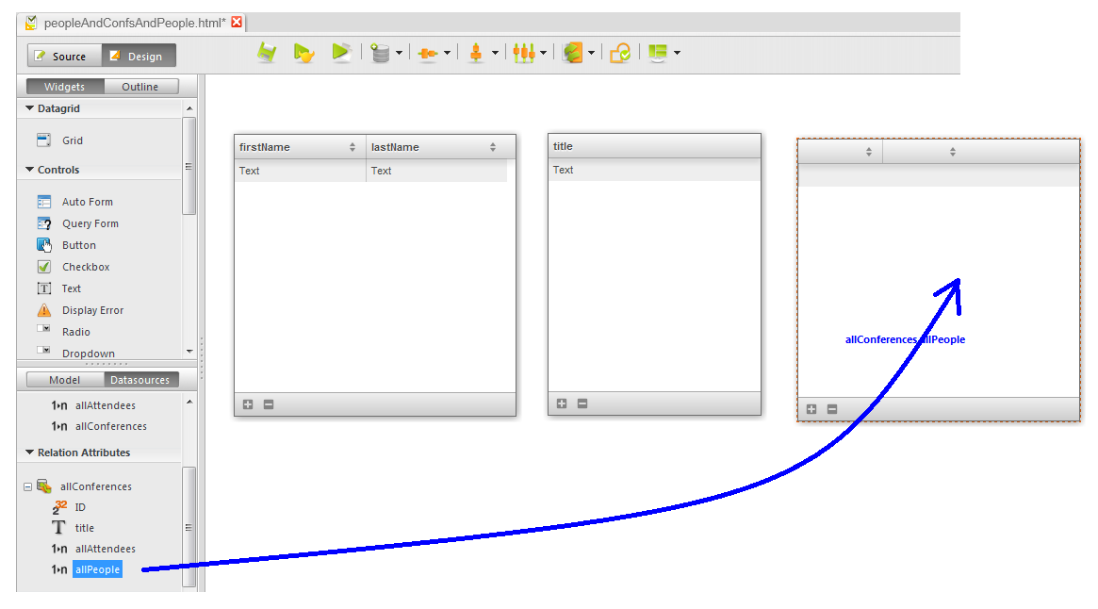
Task: Sort by lastName column arrows
Action: pos(493,147)
